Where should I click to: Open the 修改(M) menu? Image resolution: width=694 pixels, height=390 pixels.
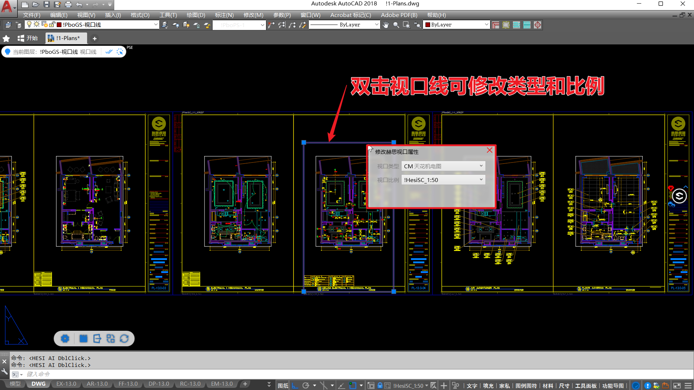tap(253, 15)
